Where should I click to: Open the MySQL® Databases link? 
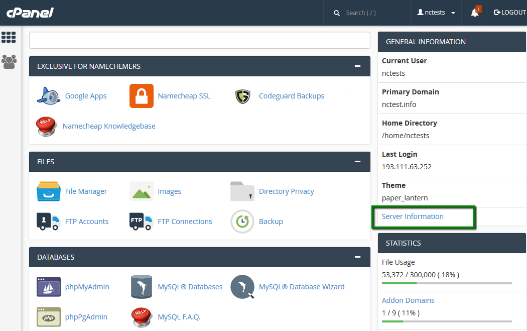click(x=190, y=287)
